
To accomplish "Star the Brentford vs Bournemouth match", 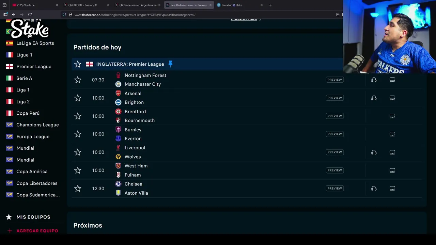I will (78, 116).
